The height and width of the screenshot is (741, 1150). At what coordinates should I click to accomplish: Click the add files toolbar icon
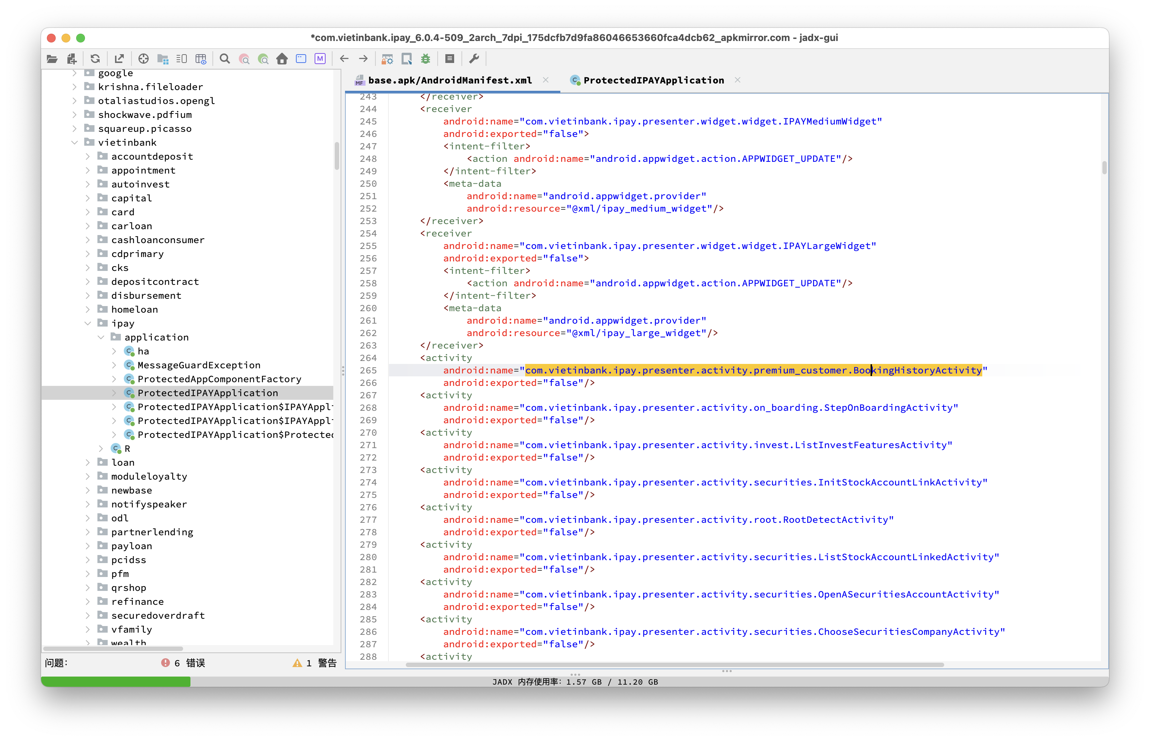(72, 59)
